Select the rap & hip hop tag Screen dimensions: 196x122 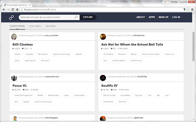pos(30,61)
